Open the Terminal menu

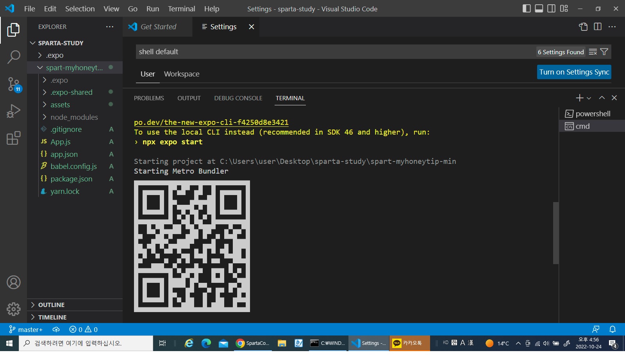click(181, 9)
